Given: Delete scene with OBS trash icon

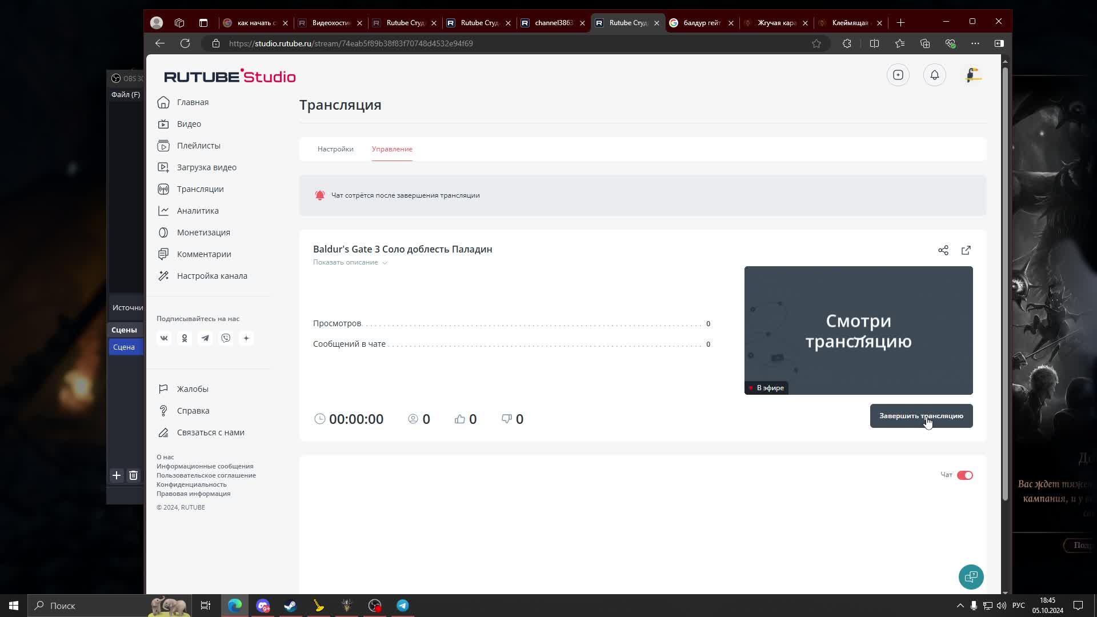Looking at the screenshot, I should tap(133, 475).
